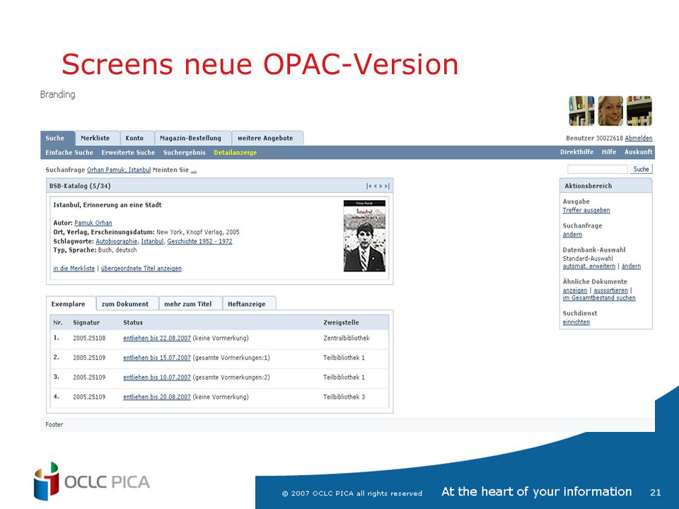Click übergeordnete Titel anzeigen link
Viewport: 679px width, 509px height.
click(141, 269)
